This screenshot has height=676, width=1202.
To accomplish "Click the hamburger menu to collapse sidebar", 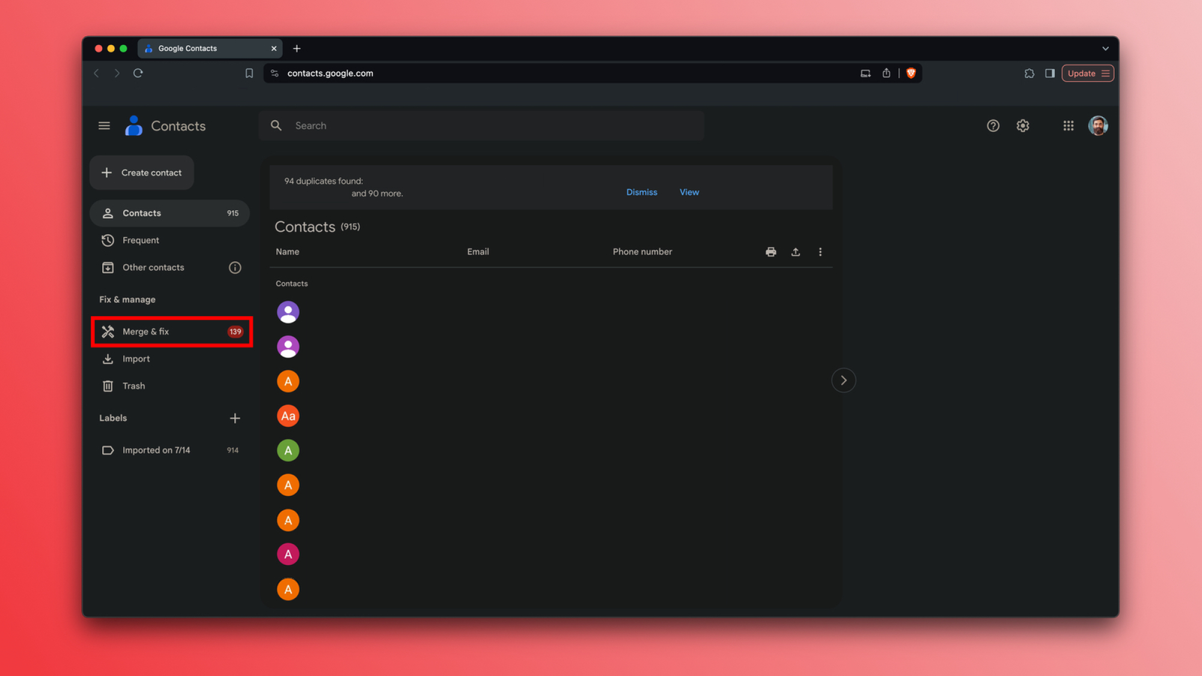I will [x=104, y=126].
